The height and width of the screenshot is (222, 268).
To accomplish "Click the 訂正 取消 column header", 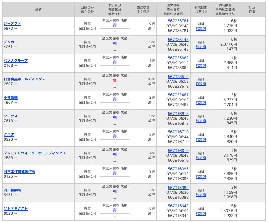I will point(252,9).
